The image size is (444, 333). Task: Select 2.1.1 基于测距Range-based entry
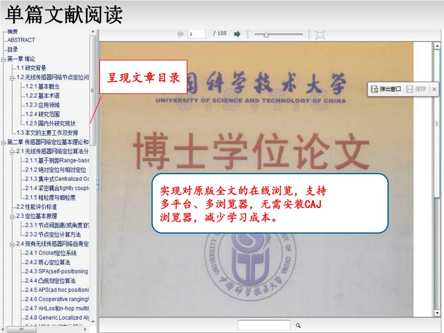pos(57,160)
